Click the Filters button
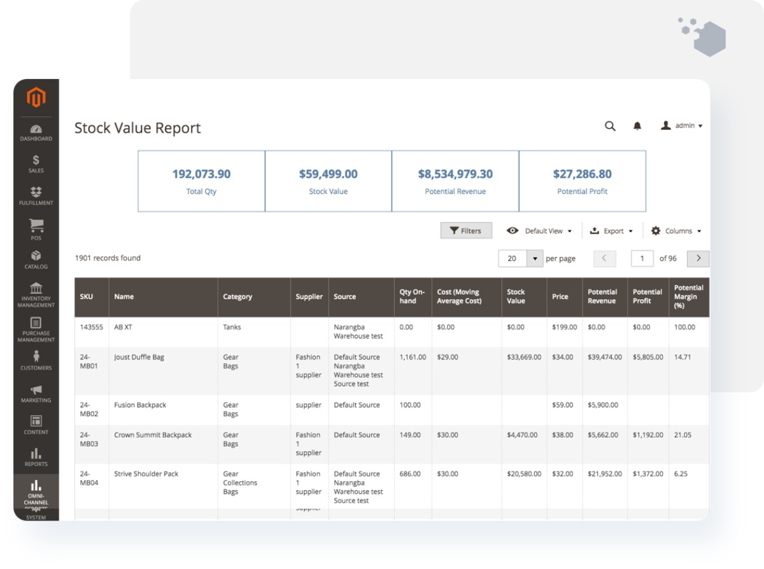 coord(466,230)
